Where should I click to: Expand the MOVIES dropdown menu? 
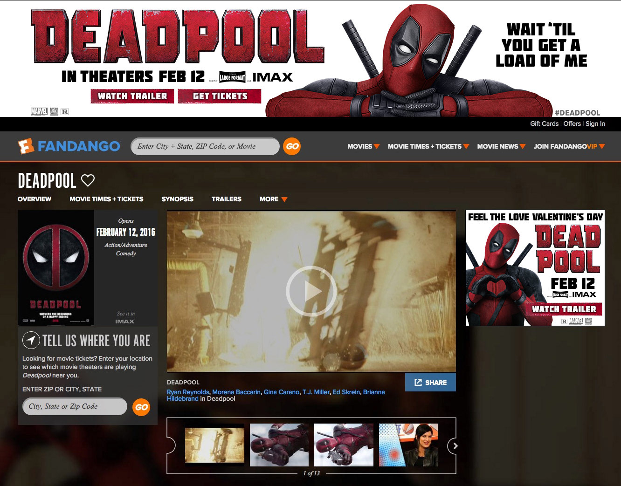[364, 146]
